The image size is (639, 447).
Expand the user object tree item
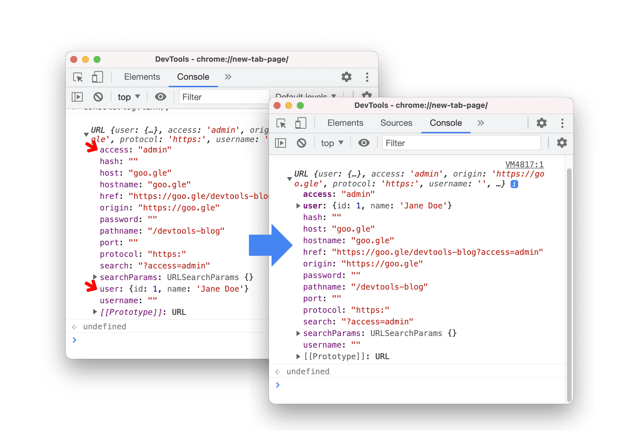[x=306, y=205]
